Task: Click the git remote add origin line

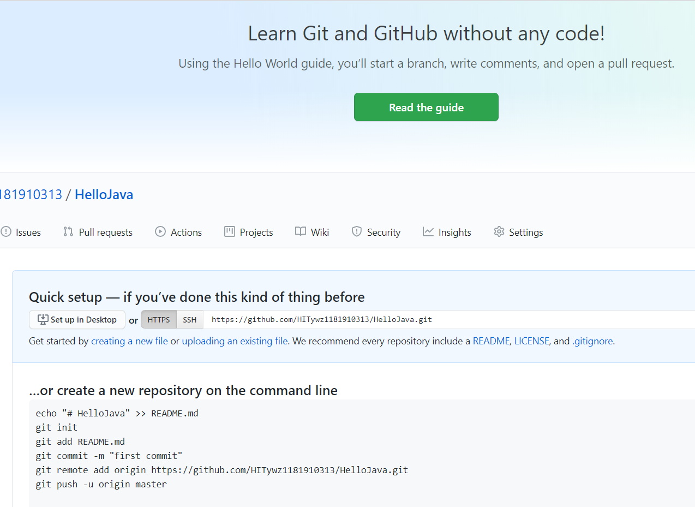Action: click(222, 470)
